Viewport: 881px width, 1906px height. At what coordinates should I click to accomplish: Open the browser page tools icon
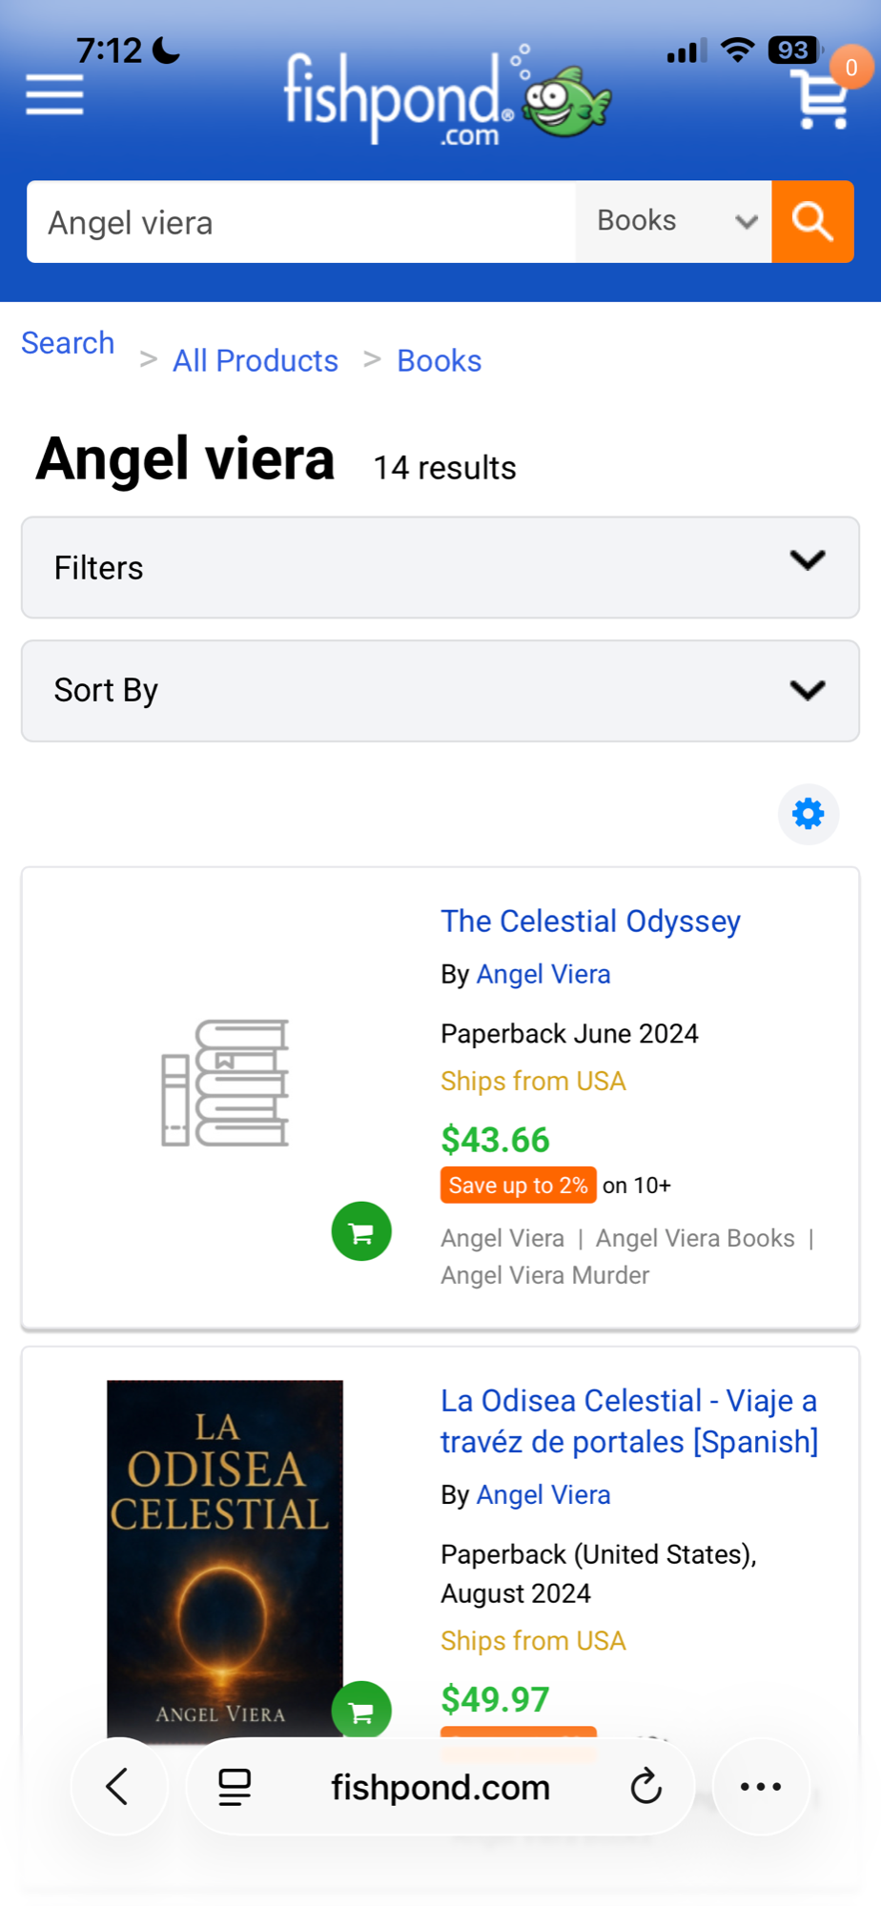[235, 1787]
